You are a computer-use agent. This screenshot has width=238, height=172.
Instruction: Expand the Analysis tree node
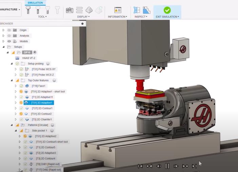pos(3,36)
